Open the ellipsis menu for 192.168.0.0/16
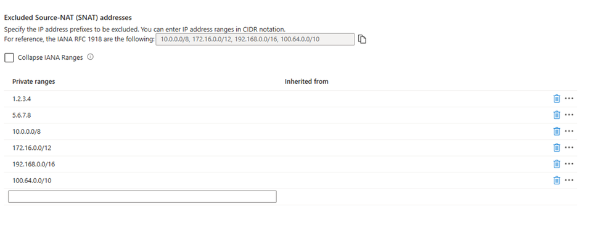The height and width of the screenshot is (241, 616). click(x=569, y=164)
